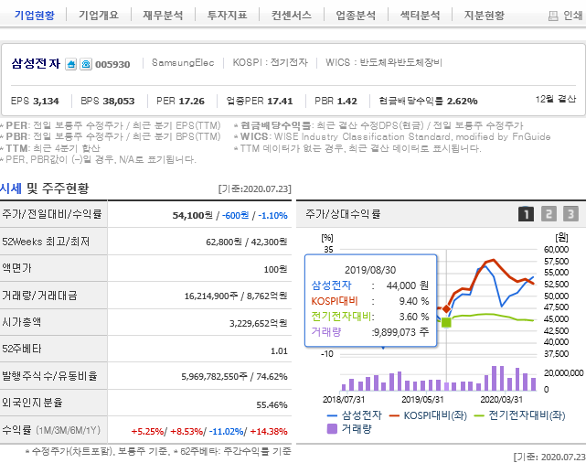Click the 액면가 100원 value

[275, 269]
